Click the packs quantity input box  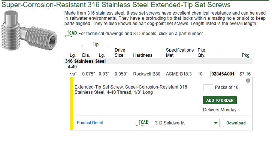point(208,88)
